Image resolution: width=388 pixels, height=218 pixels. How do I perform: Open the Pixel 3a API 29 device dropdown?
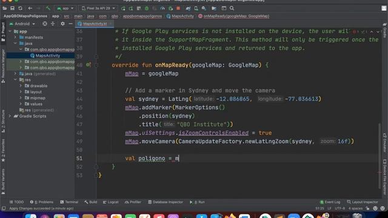(98, 8)
